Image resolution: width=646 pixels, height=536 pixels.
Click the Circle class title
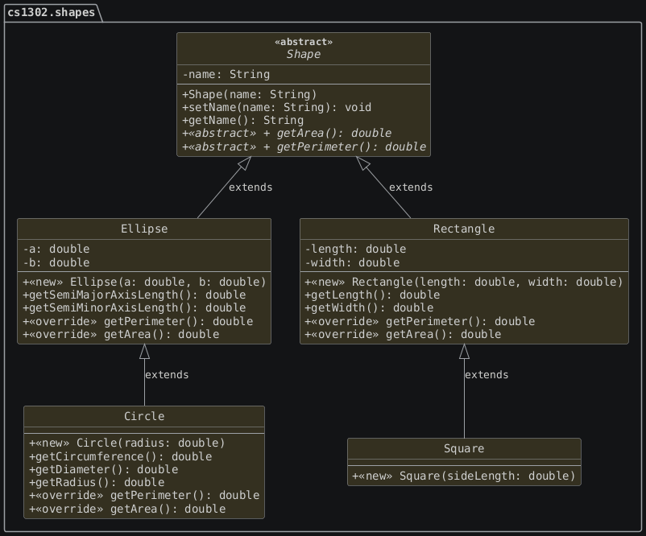click(x=144, y=417)
